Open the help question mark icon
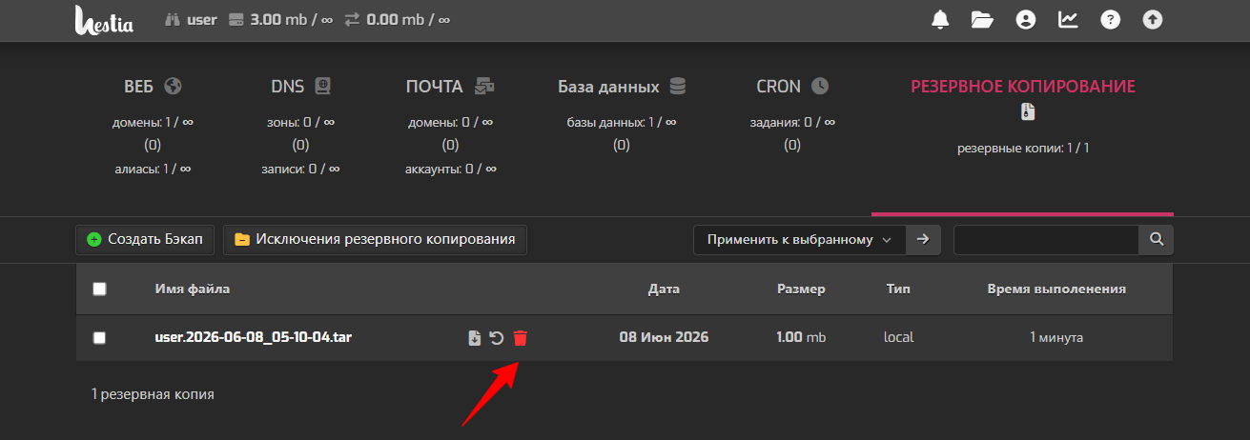This screenshot has height=440, width=1250. coord(1110,19)
